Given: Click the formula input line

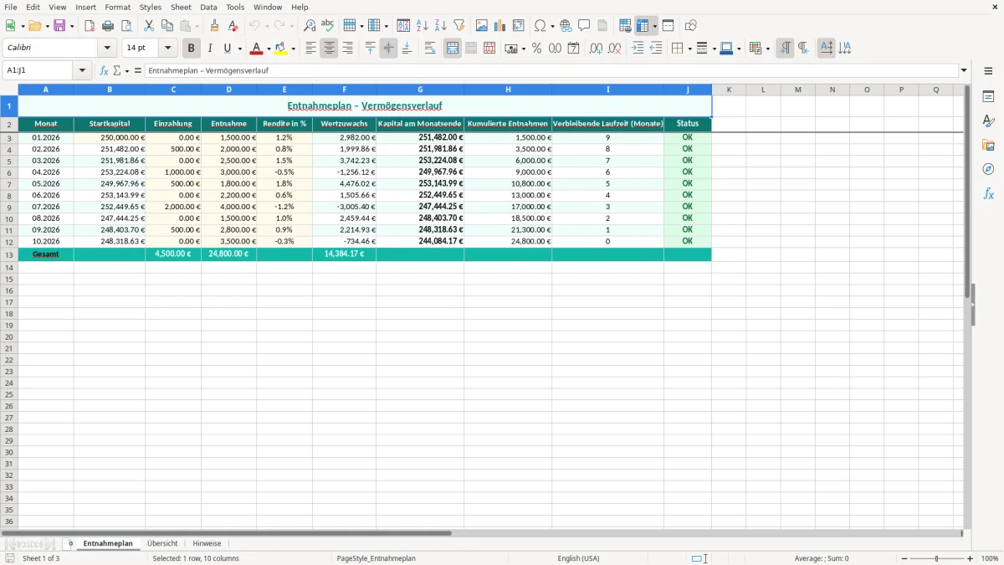Looking at the screenshot, I should pyautogui.click(x=551, y=71).
